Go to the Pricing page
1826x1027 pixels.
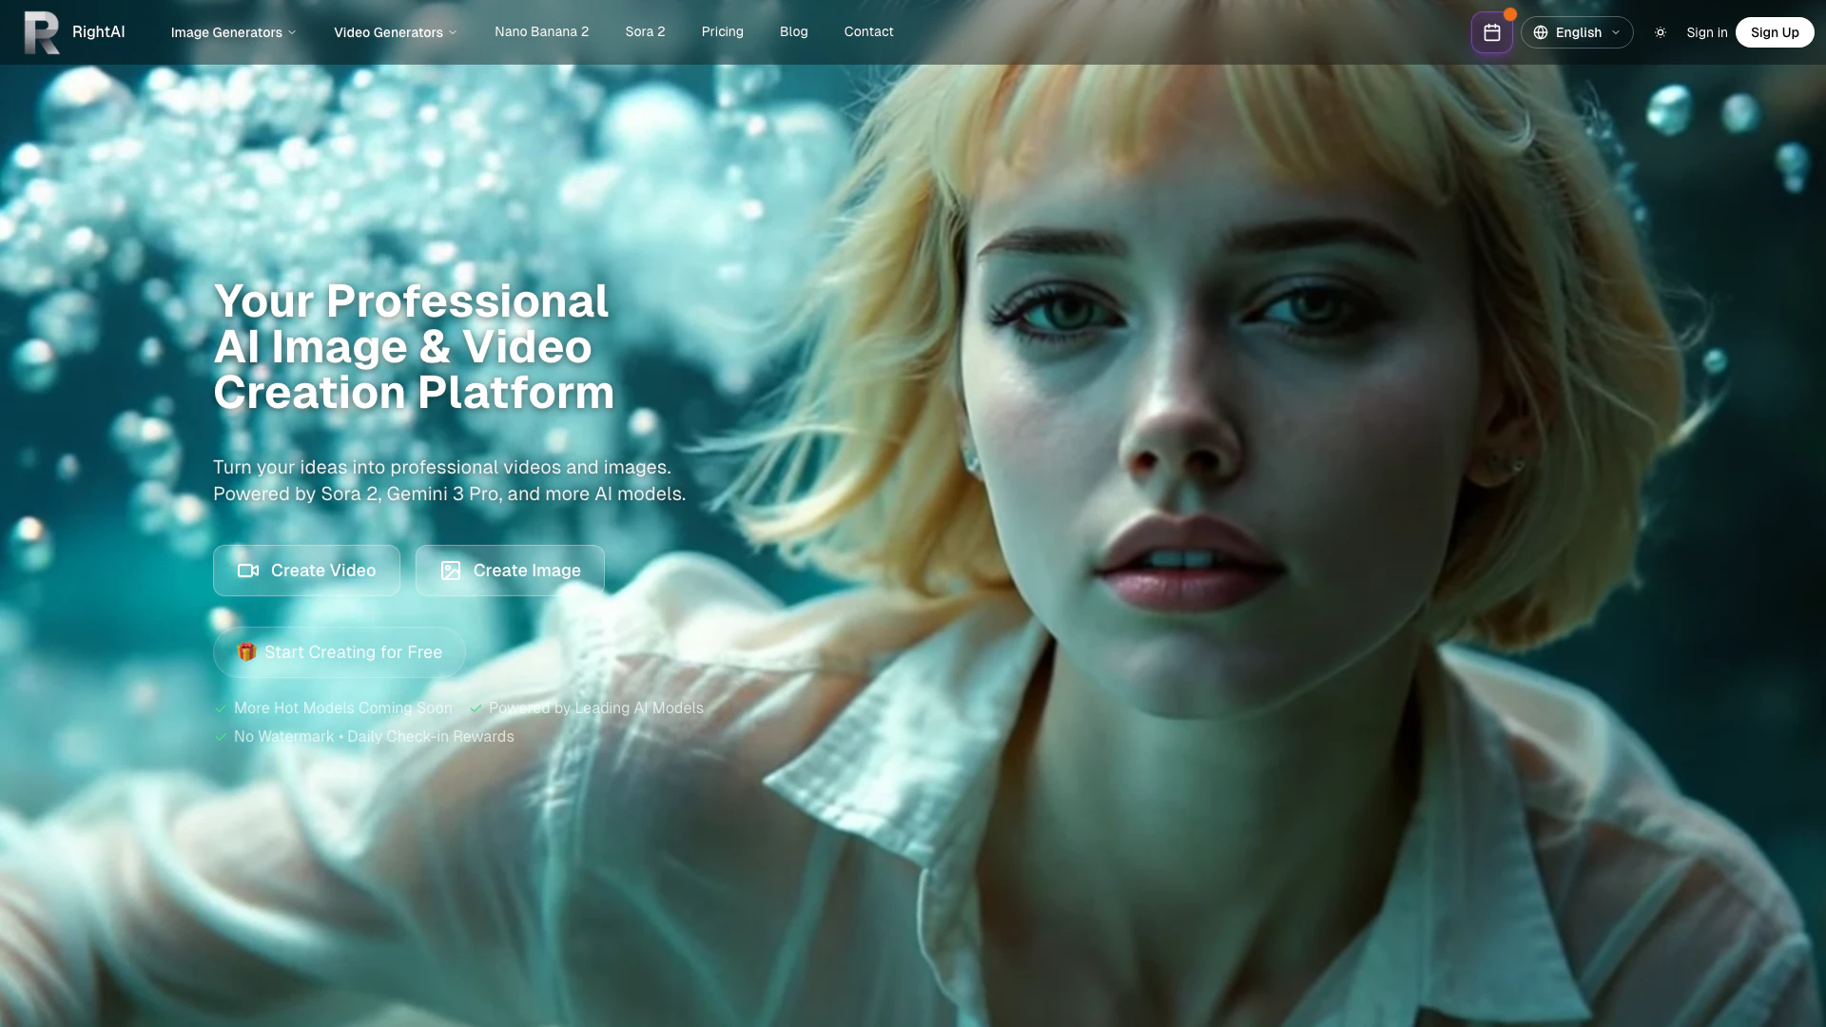pyautogui.click(x=722, y=31)
